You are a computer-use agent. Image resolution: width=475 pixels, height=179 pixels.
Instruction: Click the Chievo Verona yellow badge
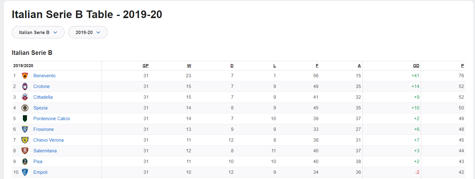pyautogui.click(x=25, y=140)
